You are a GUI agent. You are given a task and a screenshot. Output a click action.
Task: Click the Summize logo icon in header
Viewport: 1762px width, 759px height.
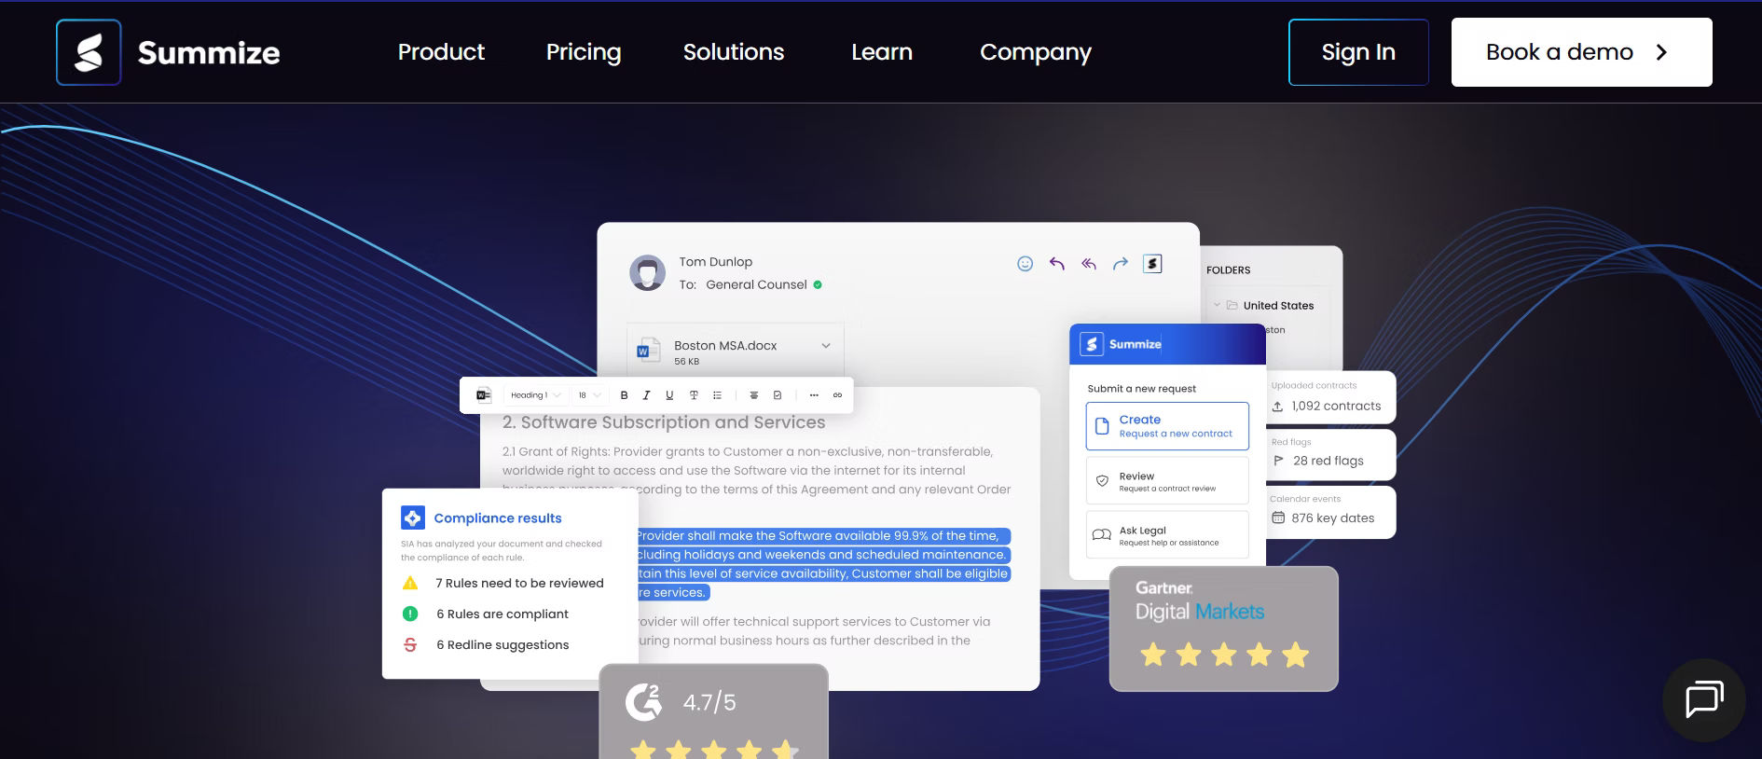tap(89, 52)
